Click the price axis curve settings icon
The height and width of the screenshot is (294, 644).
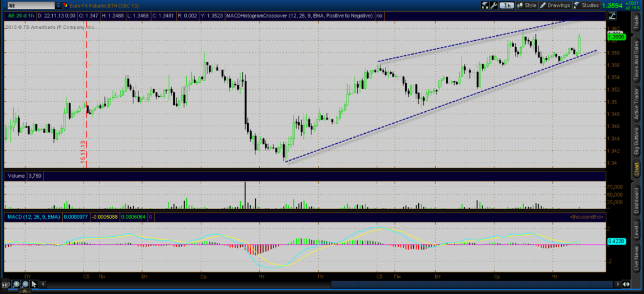coord(613,16)
